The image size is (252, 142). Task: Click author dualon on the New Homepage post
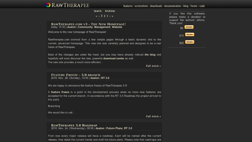(x=71, y=27)
